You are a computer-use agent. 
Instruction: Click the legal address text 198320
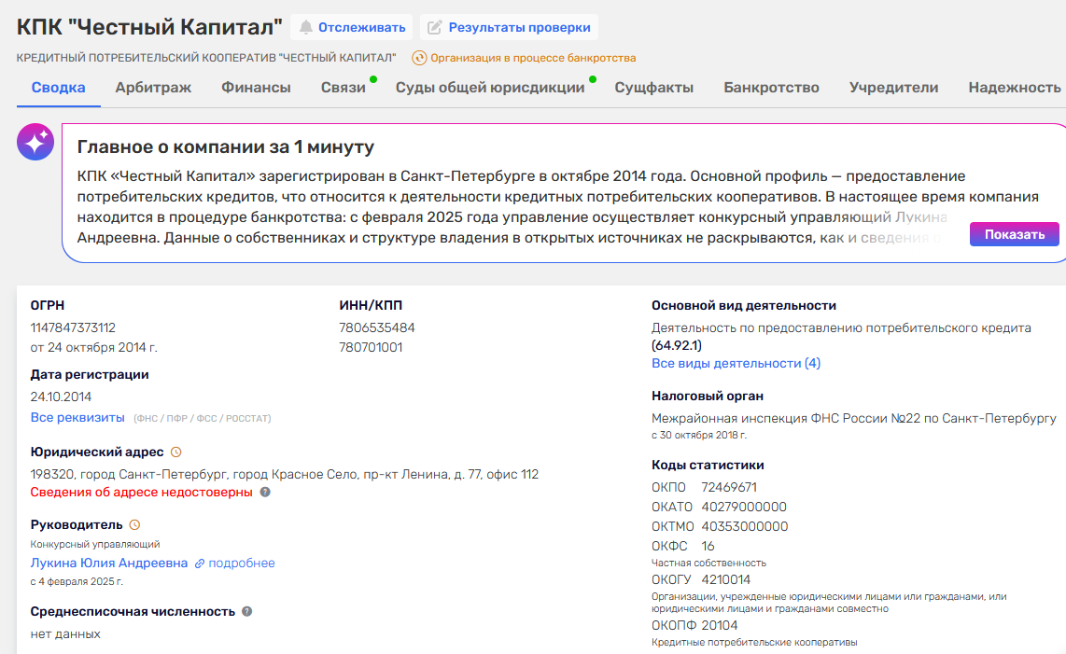click(x=284, y=474)
